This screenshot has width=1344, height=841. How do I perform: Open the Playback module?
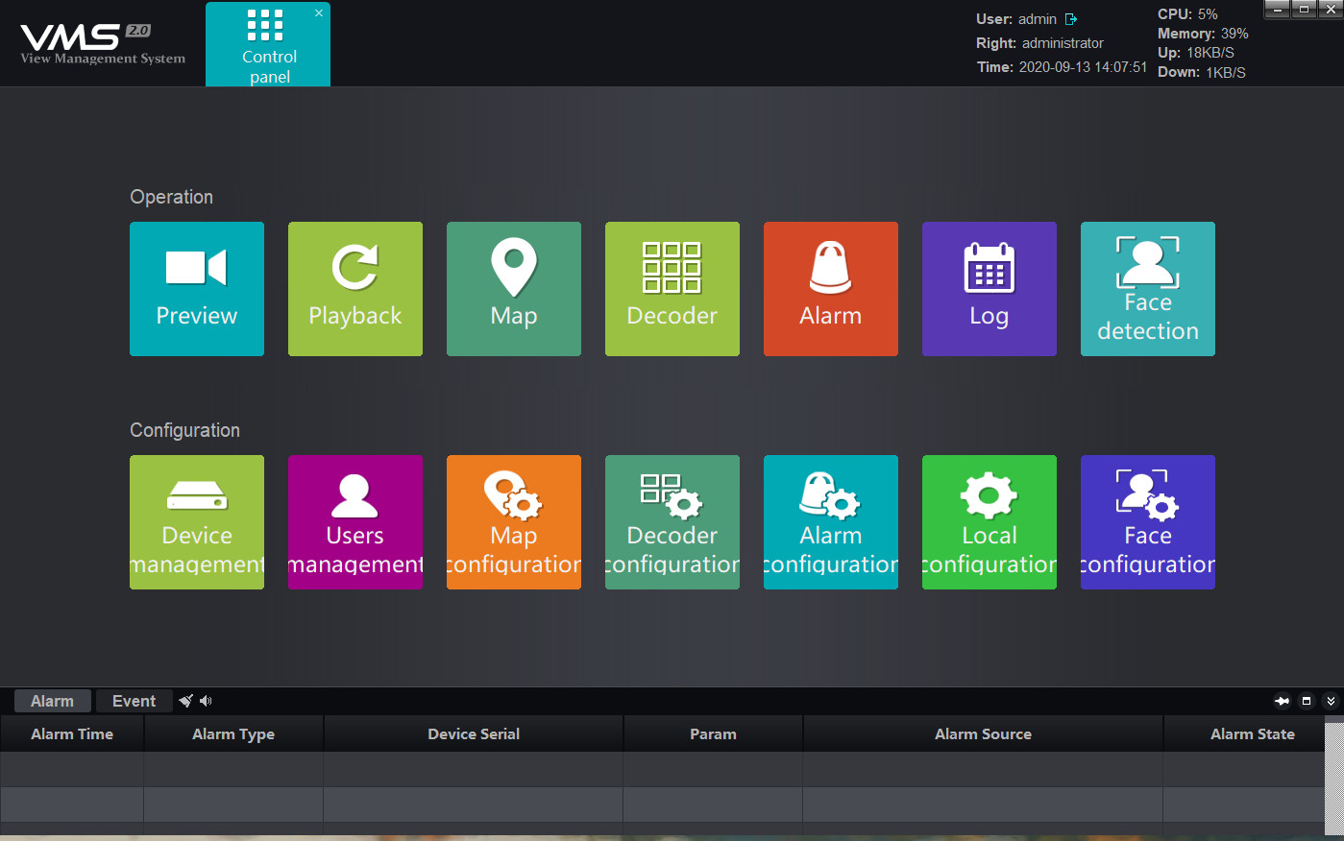(x=355, y=289)
